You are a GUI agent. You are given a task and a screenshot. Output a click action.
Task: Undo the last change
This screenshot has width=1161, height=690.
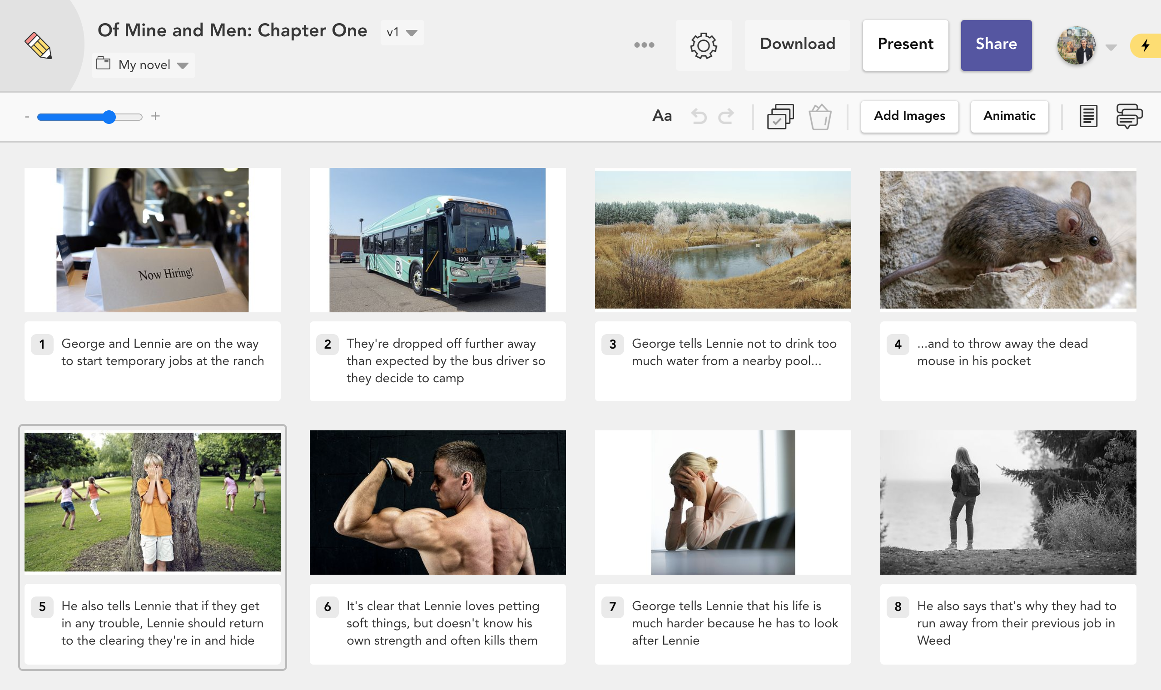click(x=700, y=116)
